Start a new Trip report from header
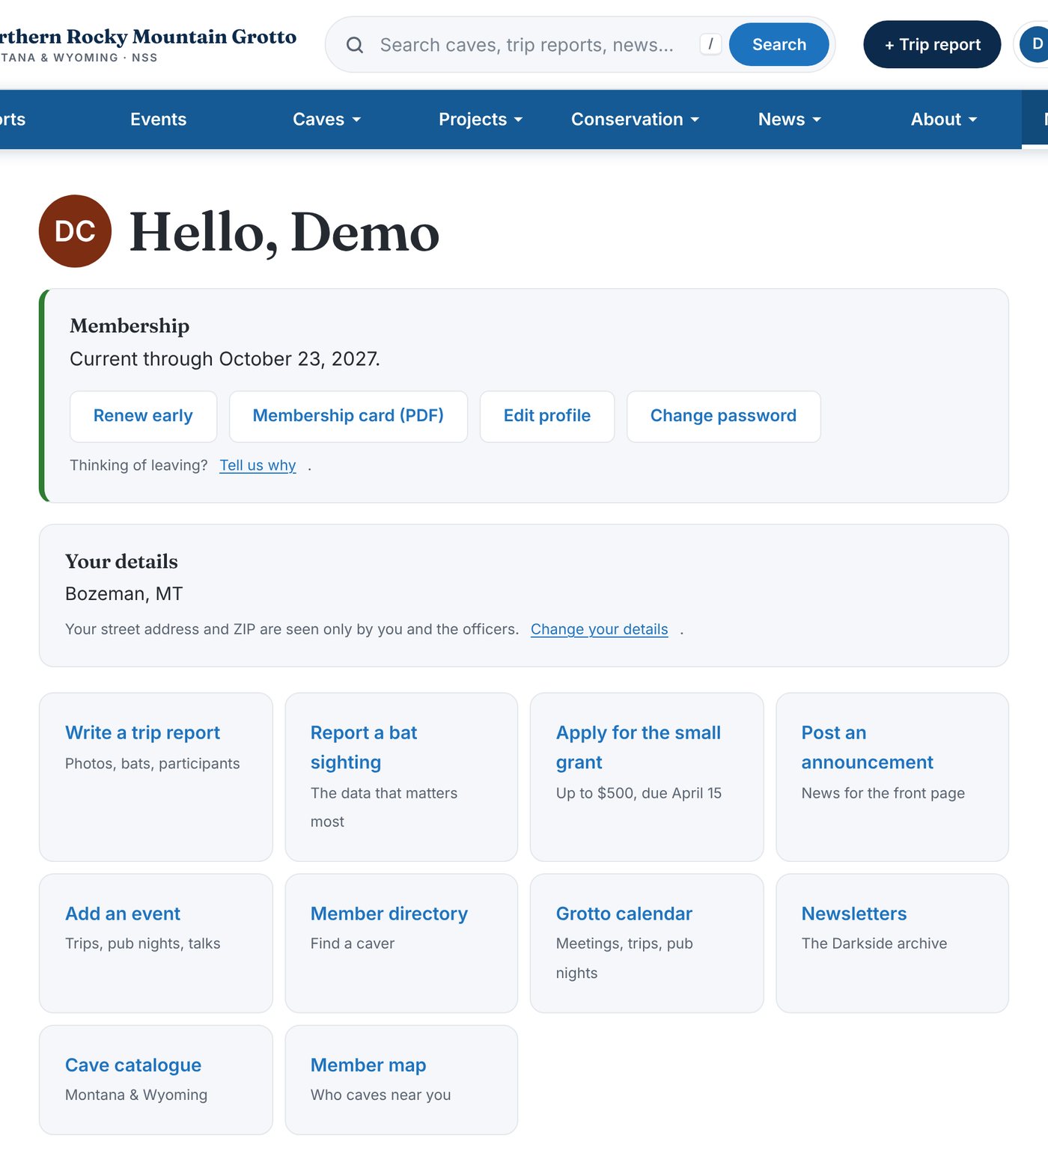The width and height of the screenshot is (1048, 1150). (x=932, y=44)
